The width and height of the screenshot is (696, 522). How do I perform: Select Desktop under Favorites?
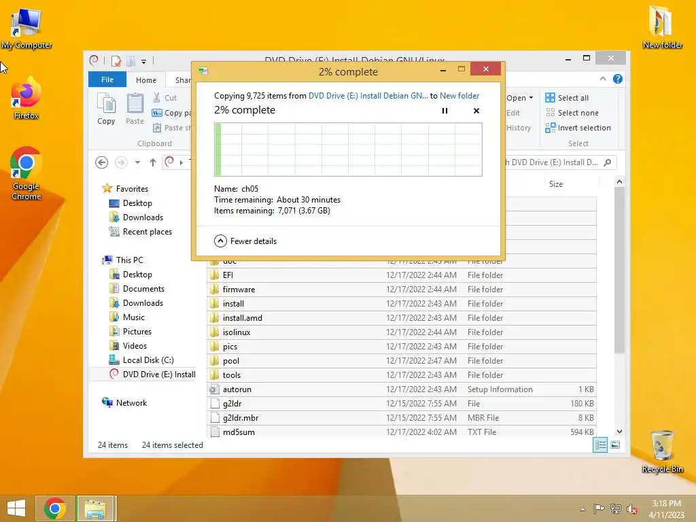(131, 203)
